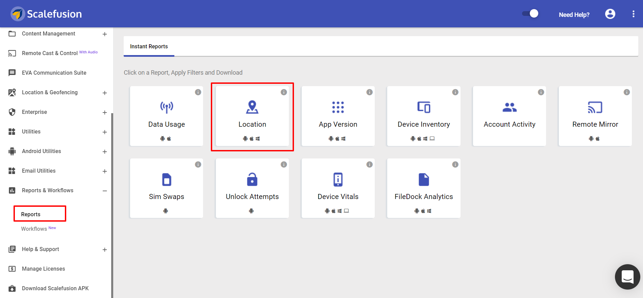This screenshot has width=643, height=298.
Task: Open the Device Inventory report icon
Action: click(424, 107)
